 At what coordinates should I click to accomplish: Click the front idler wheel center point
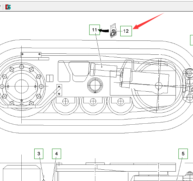point(159,85)
